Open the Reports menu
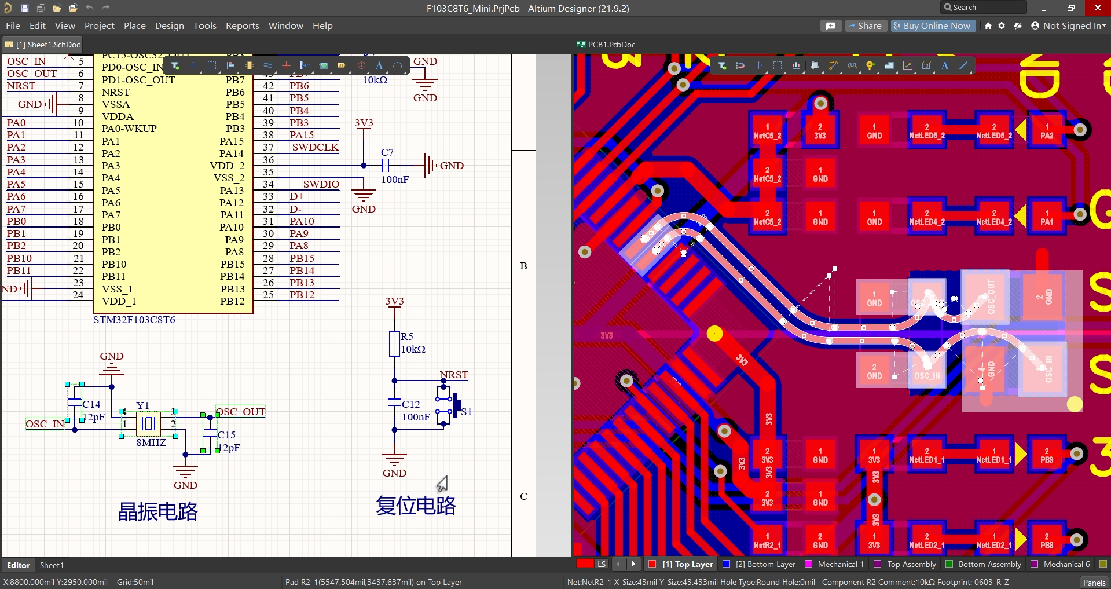This screenshot has height=589, width=1111. pos(243,26)
